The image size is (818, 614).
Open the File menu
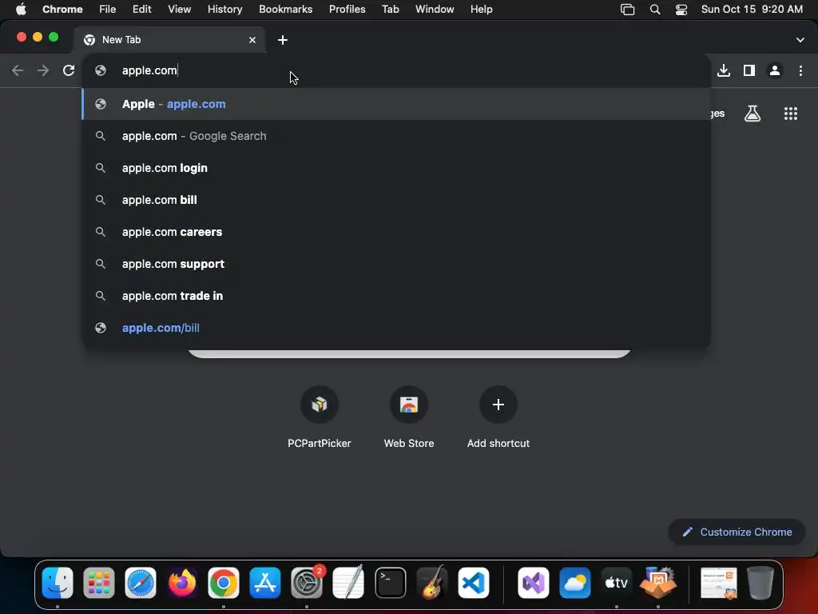tap(108, 9)
